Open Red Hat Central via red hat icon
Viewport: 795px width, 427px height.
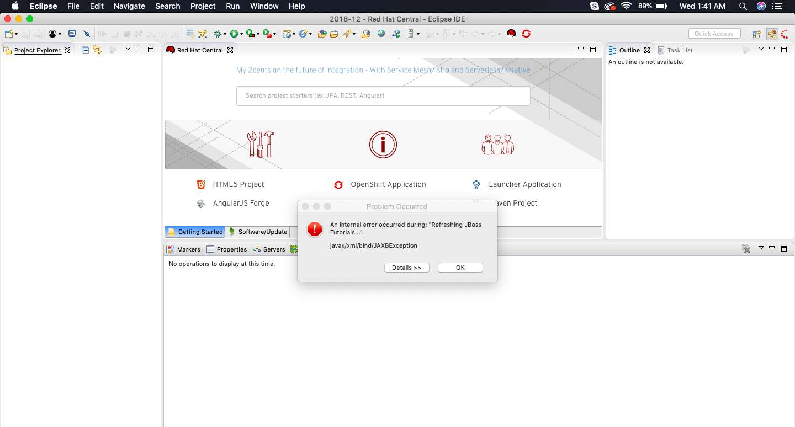tap(511, 34)
